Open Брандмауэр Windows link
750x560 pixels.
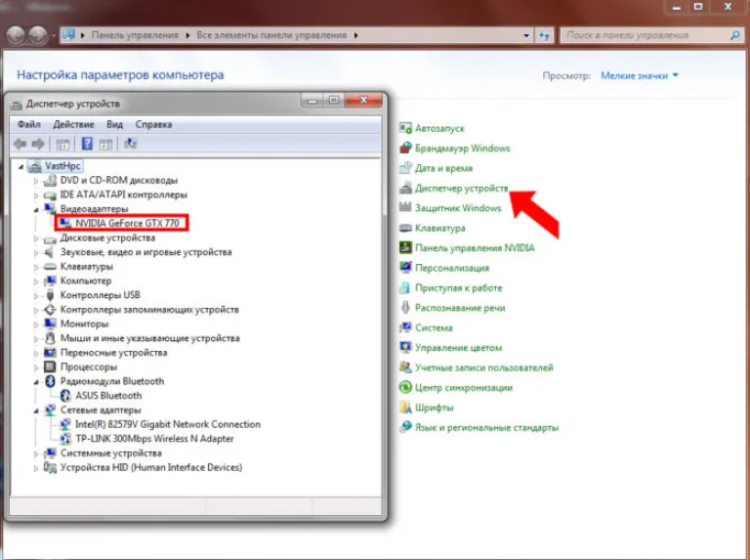coord(463,149)
